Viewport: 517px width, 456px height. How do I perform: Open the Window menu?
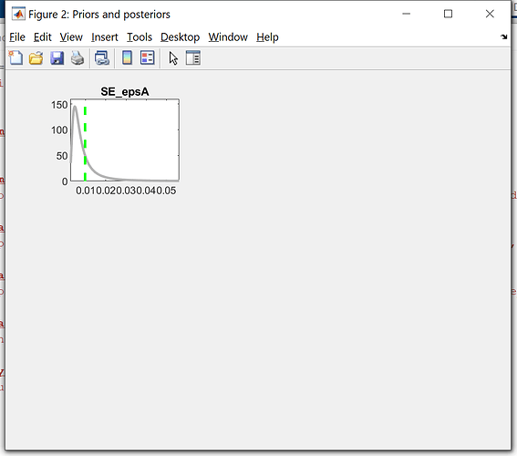click(228, 37)
